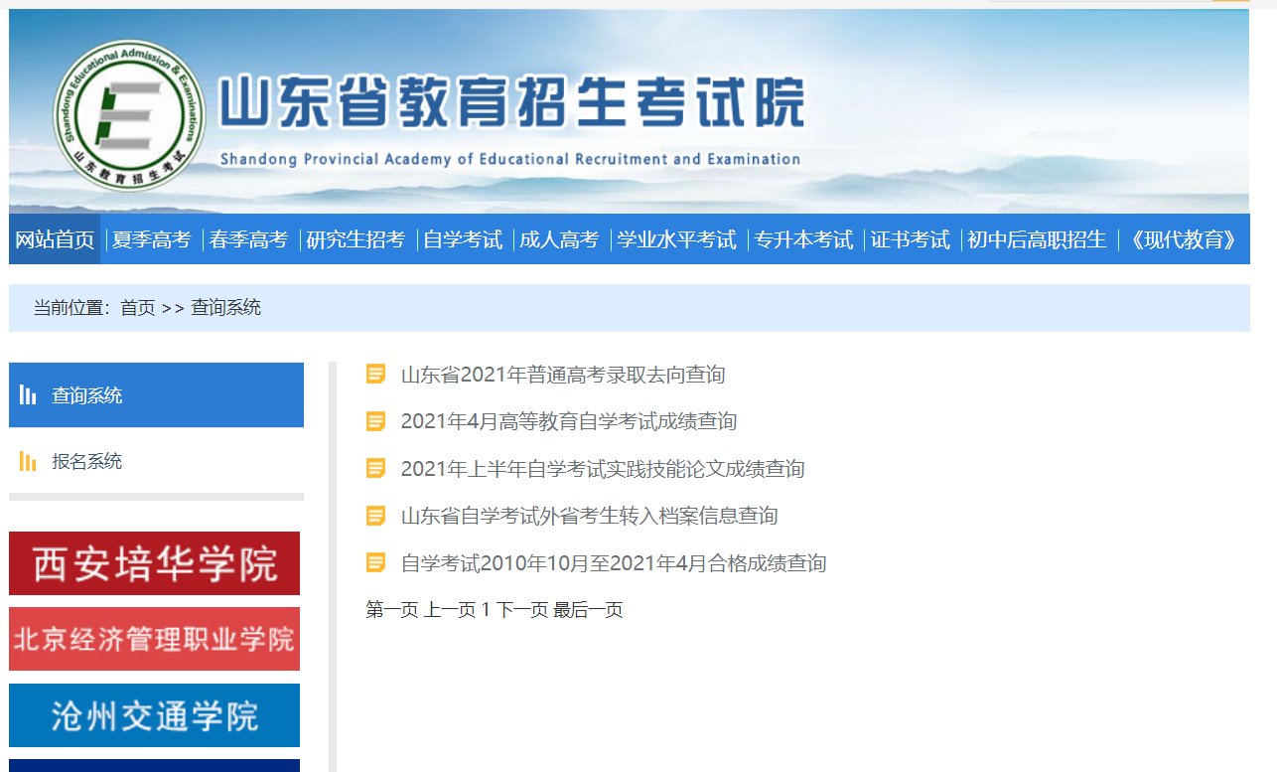Click document icon beside 外省考生转入档案信息查询

pos(375,516)
